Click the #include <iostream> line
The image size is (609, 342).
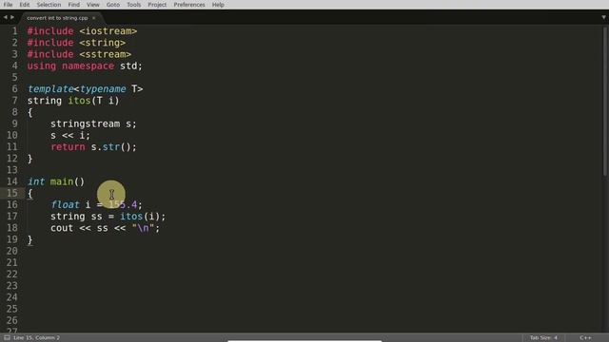(82, 31)
